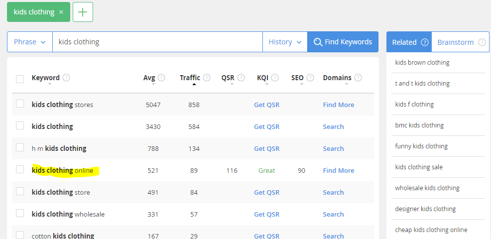This screenshot has width=491, height=239.
Task: Get QSR for cotton kids clothing
Action: click(x=266, y=236)
